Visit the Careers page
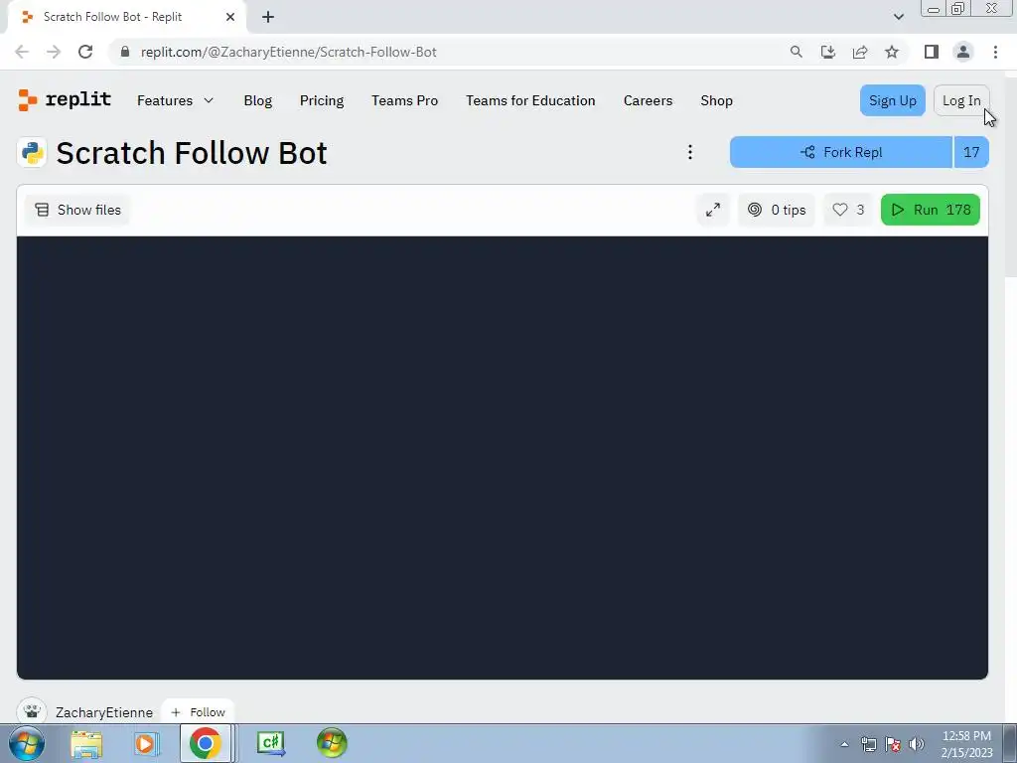The image size is (1017, 763). click(648, 100)
